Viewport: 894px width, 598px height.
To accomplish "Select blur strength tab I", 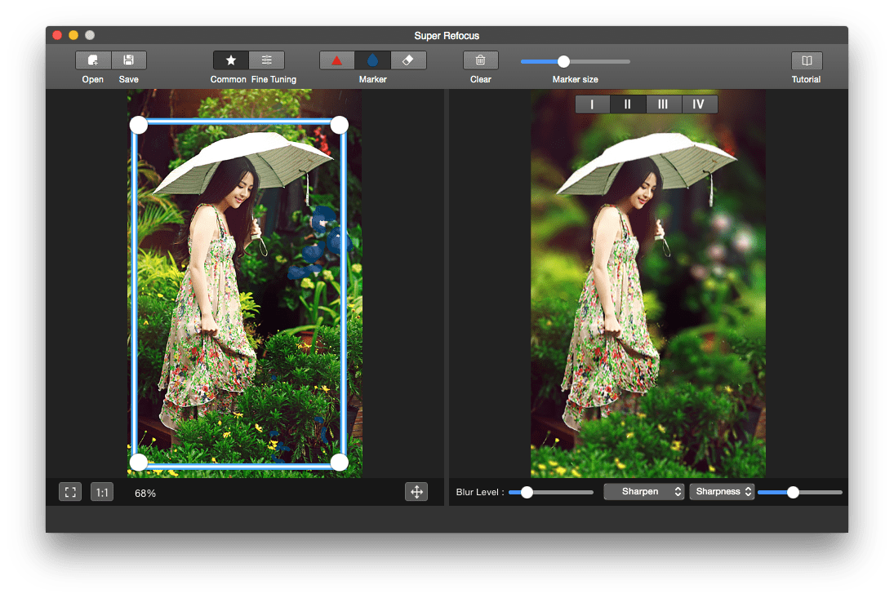I will 592,104.
